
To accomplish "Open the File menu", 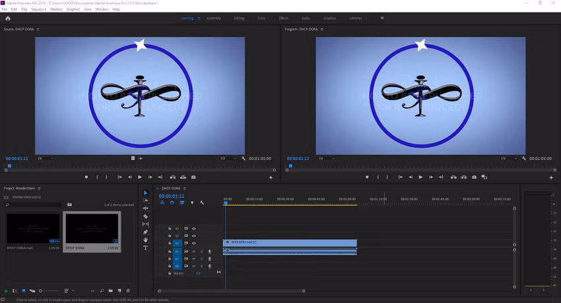I will 5,9.
